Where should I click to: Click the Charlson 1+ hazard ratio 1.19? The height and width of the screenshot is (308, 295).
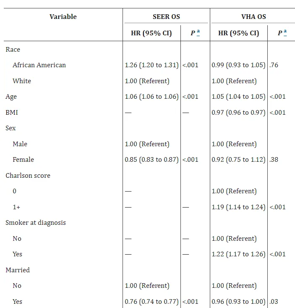238,207
